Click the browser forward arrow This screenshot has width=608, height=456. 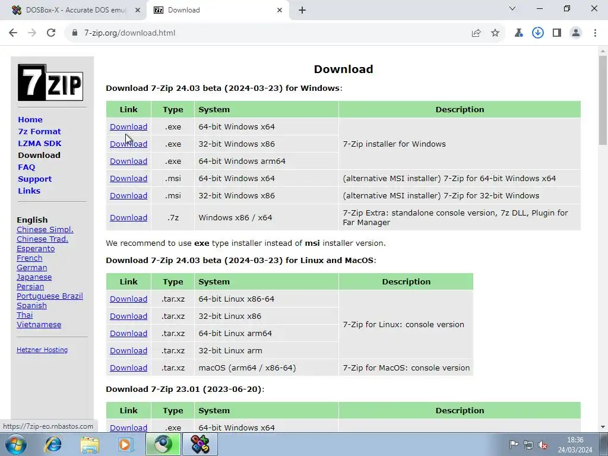tap(32, 33)
